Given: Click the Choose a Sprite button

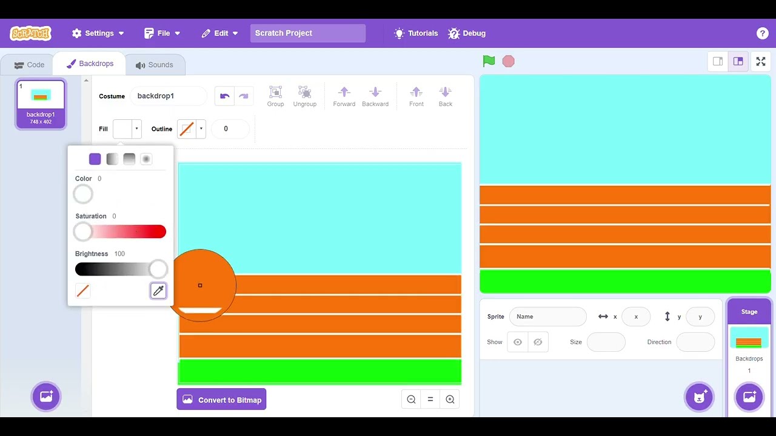Looking at the screenshot, I should click(699, 397).
